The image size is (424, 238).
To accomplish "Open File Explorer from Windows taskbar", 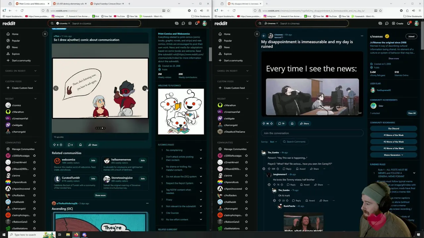I will pos(68,235).
